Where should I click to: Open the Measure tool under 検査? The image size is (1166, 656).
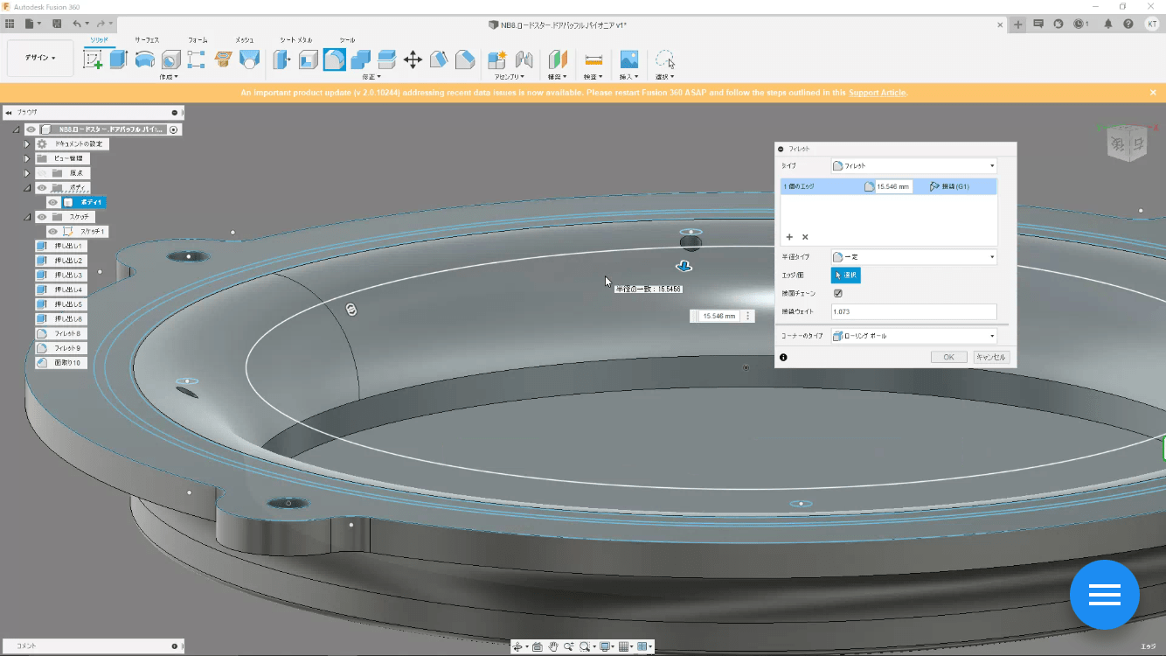tap(593, 59)
